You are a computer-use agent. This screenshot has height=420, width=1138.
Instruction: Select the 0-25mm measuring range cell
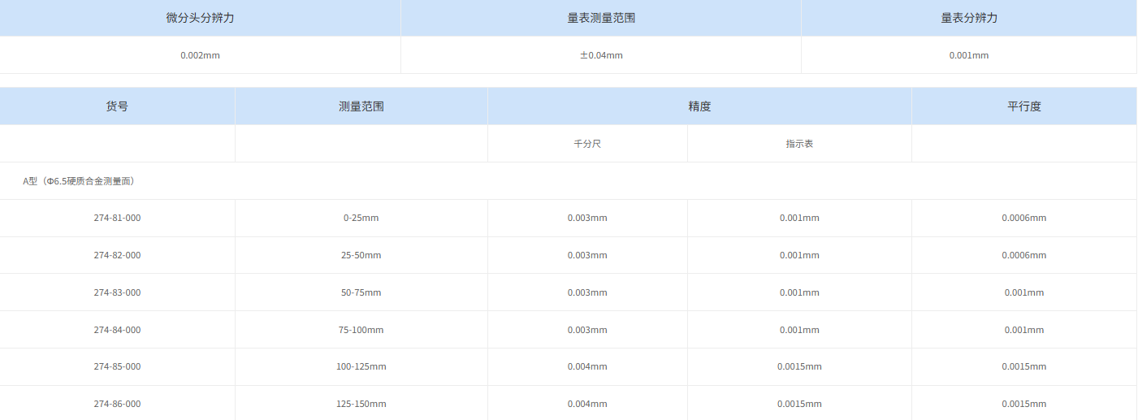click(361, 218)
